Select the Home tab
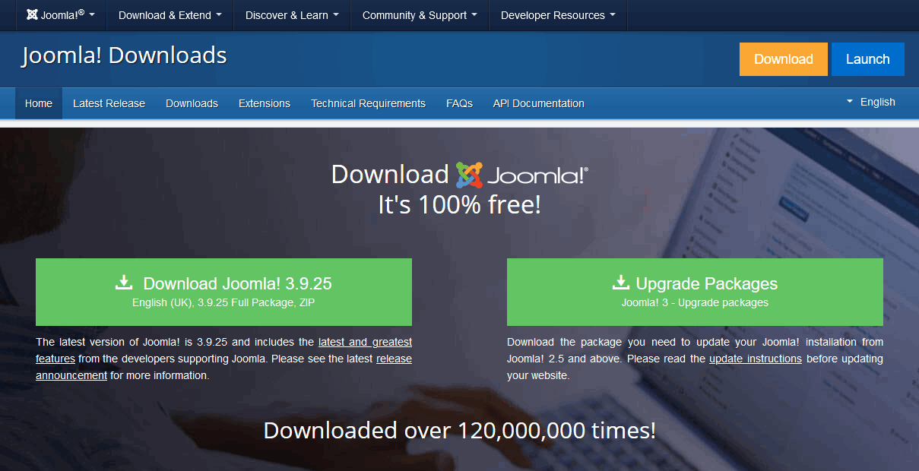This screenshot has width=919, height=471. tap(39, 103)
